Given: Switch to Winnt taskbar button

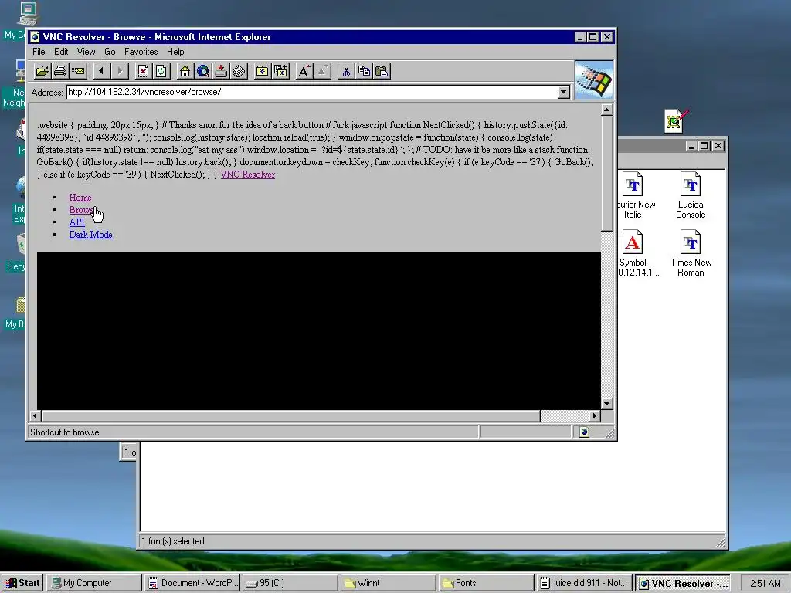Looking at the screenshot, I should coord(387,583).
